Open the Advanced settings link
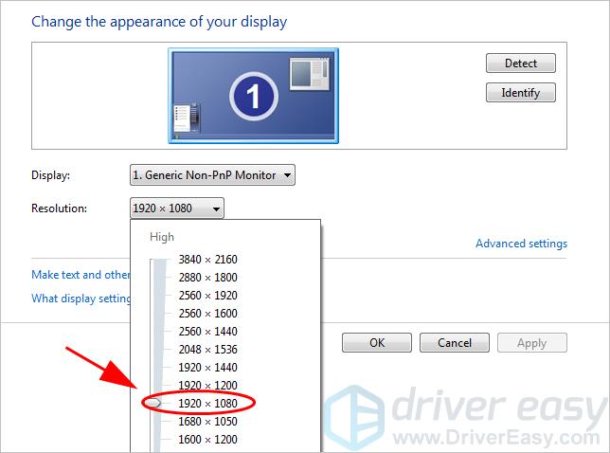 coord(521,244)
